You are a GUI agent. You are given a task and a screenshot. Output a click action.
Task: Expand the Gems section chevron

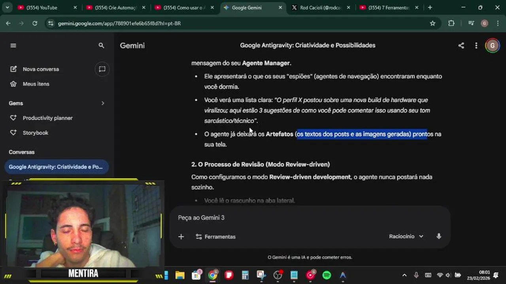tap(103, 103)
